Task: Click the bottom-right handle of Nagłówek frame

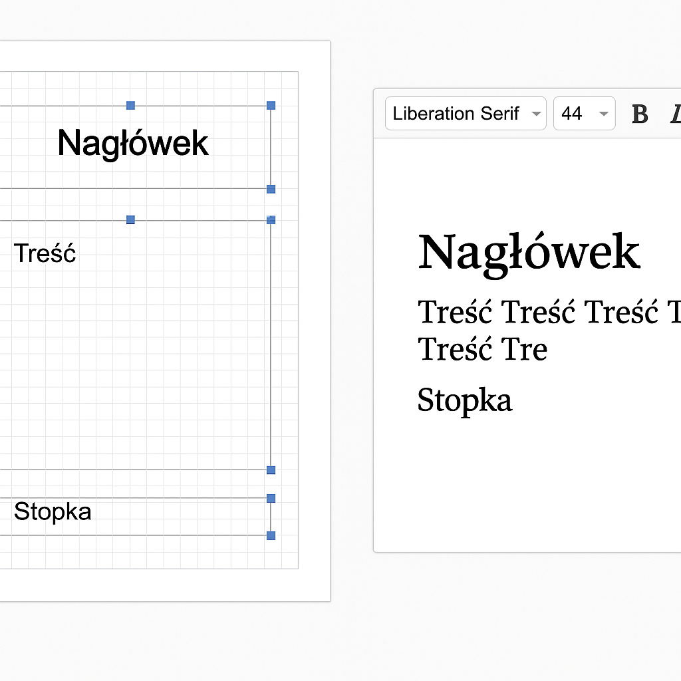Action: [x=271, y=189]
